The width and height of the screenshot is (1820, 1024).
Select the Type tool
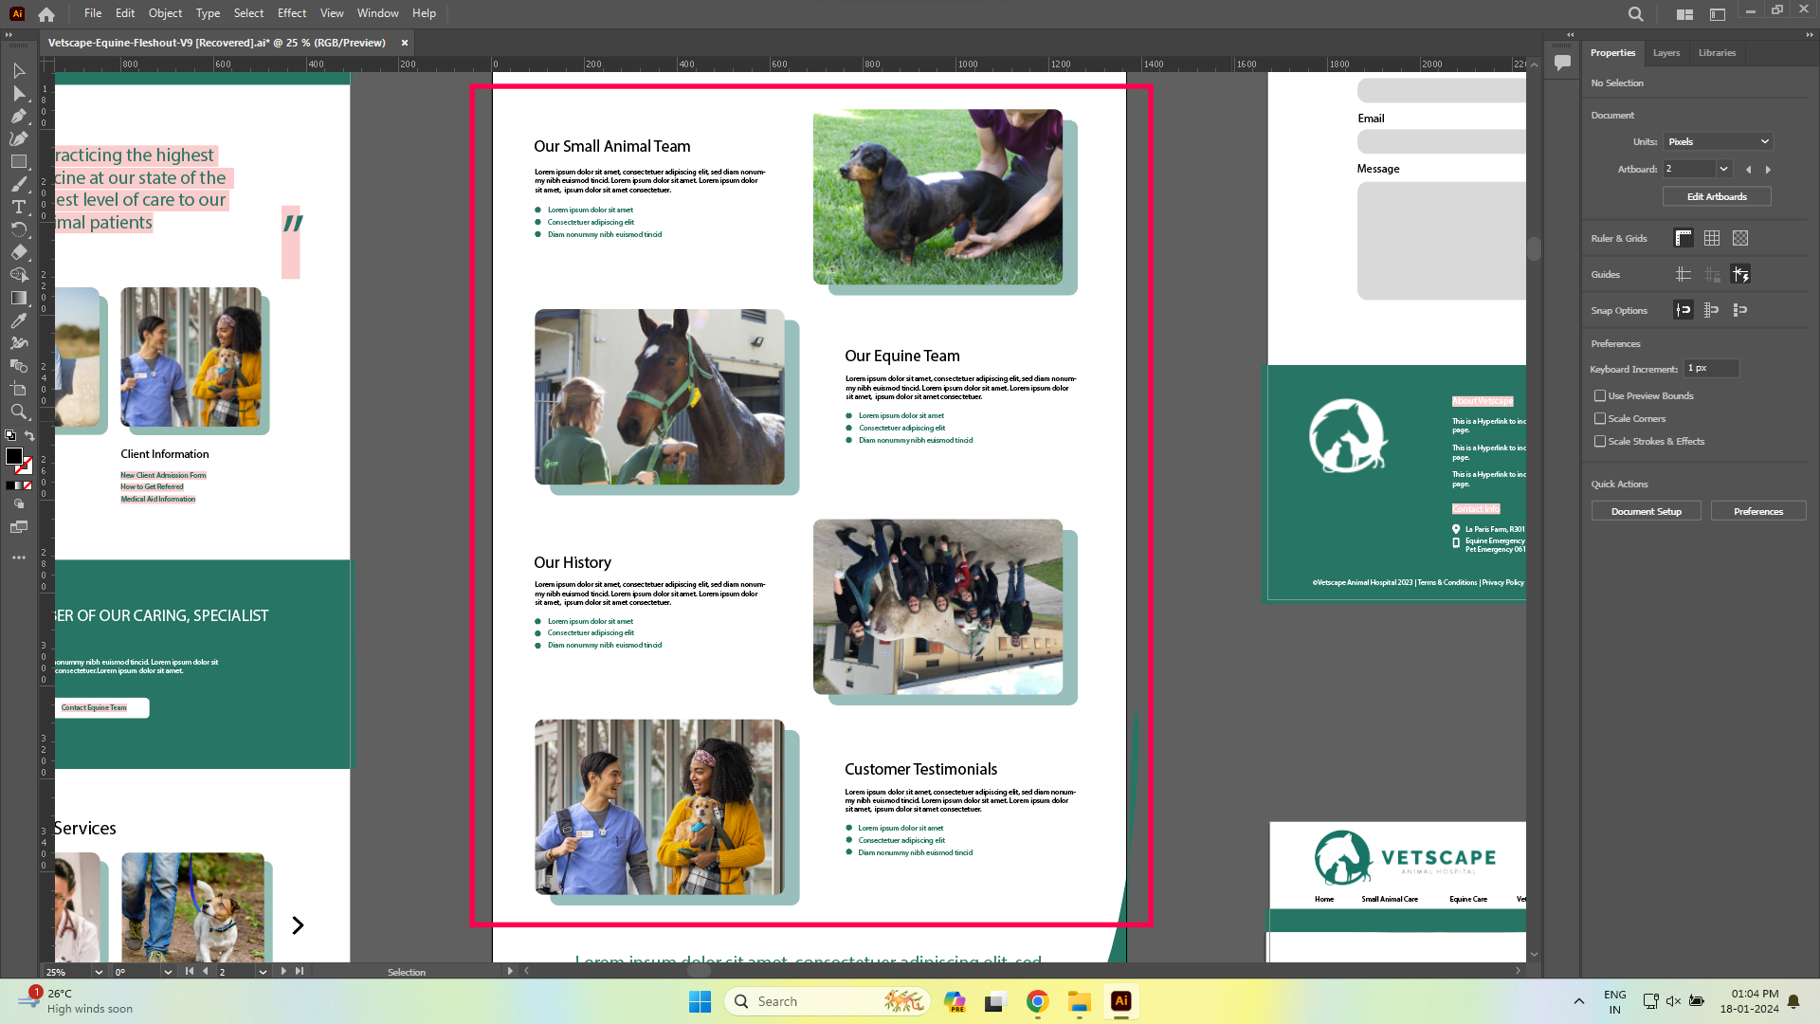point(19,208)
